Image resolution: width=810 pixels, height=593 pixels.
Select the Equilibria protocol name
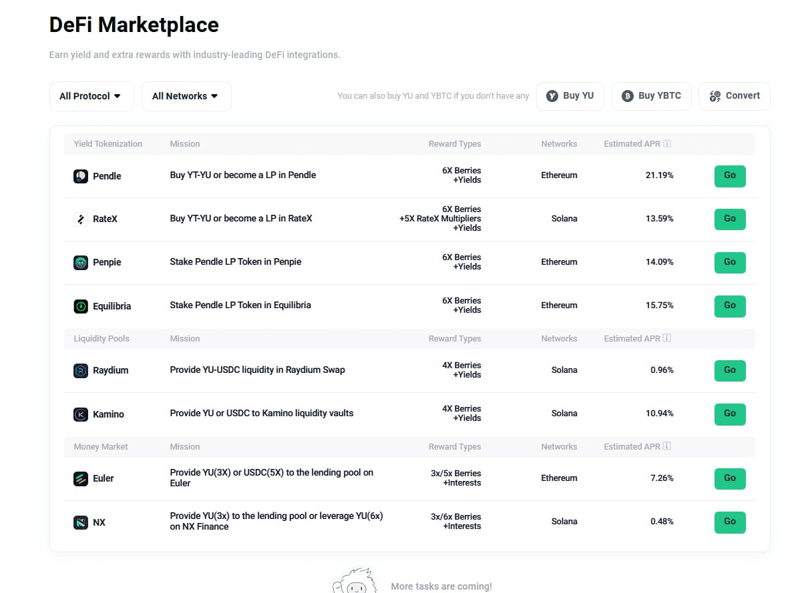[x=112, y=306]
